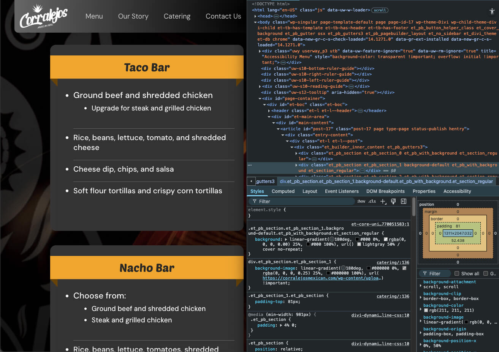Click the show computed styles sidebar icon
499x352 pixels.
[403, 201]
